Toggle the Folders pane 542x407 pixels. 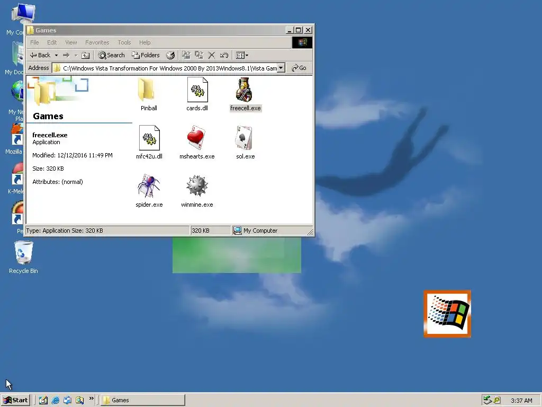pos(146,55)
